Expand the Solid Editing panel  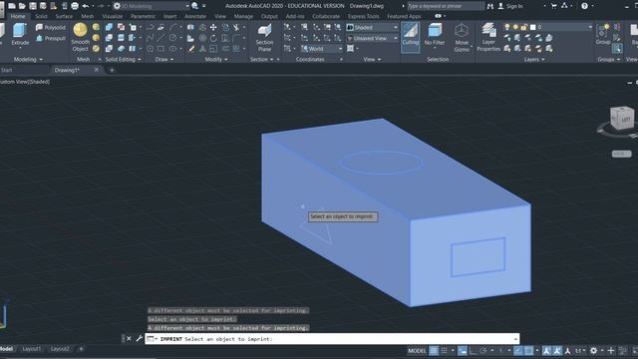123,60
